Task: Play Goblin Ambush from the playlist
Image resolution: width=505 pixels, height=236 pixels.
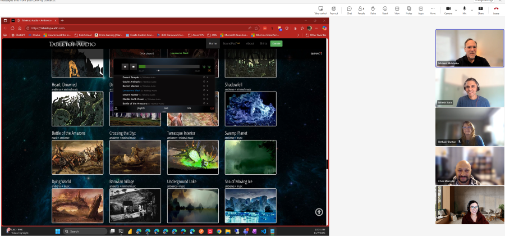Action: (131, 81)
